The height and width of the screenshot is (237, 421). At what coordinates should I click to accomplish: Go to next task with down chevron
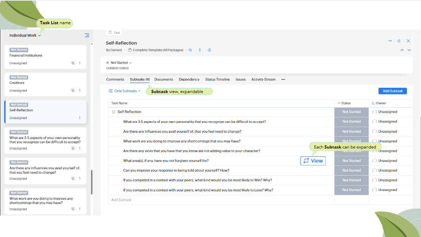pyautogui.click(x=409, y=50)
